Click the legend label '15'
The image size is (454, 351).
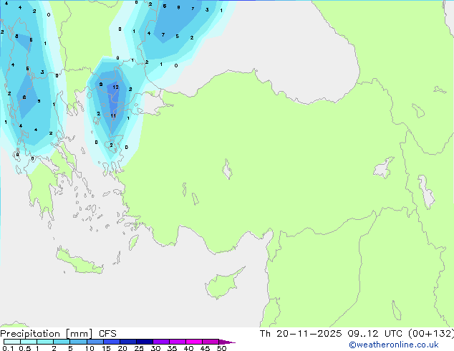tap(106, 348)
